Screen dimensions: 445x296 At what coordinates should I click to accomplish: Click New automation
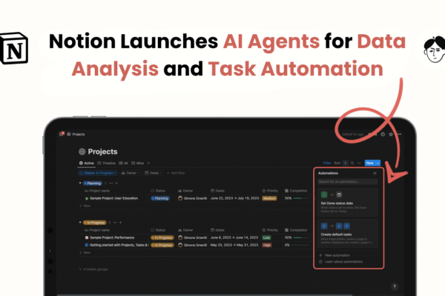click(x=334, y=255)
